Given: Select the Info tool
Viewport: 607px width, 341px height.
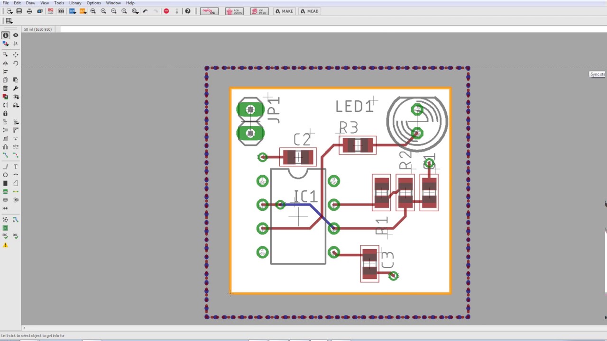Looking at the screenshot, I should pos(5,36).
